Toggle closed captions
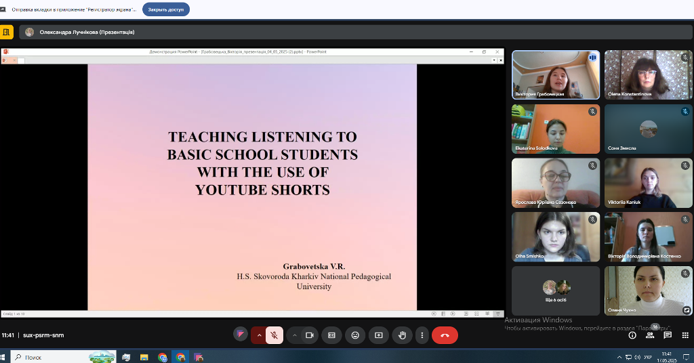 (x=331, y=335)
